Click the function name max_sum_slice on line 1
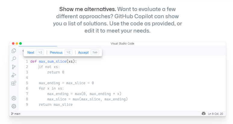233x124 pixels. click(53, 61)
